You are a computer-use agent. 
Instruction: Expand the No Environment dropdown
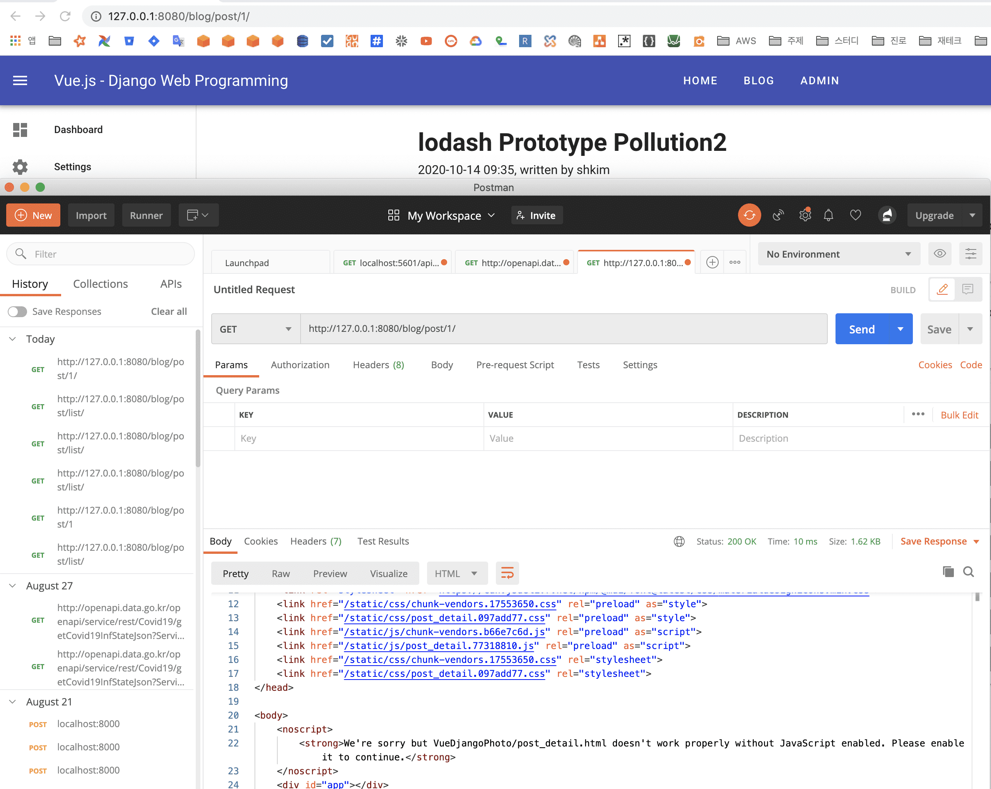coord(838,254)
